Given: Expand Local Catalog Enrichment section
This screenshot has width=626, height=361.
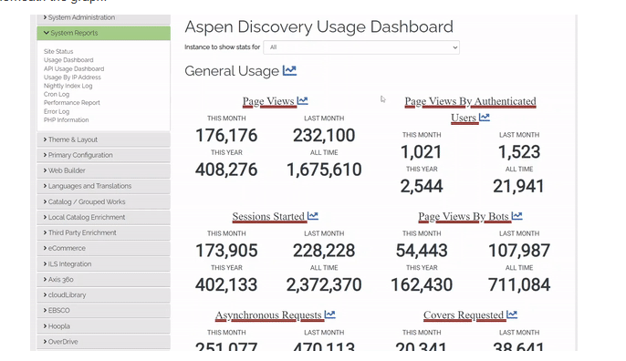Looking at the screenshot, I should coord(103,217).
